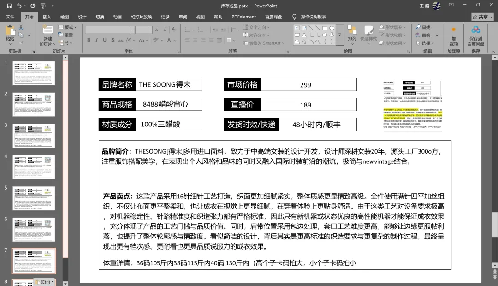The image size is (498, 286).
Task: Click the Bullets list icon
Action: click(x=187, y=30)
